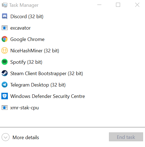Image resolution: width=145 pixels, height=147 pixels.
Task: Open the More details text label
Action: (x=26, y=138)
